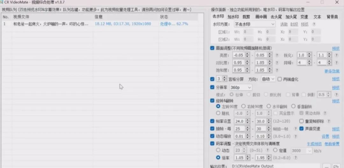Open the output folder icon button
Viewport: 344px width, 168px height.
coord(336,166)
